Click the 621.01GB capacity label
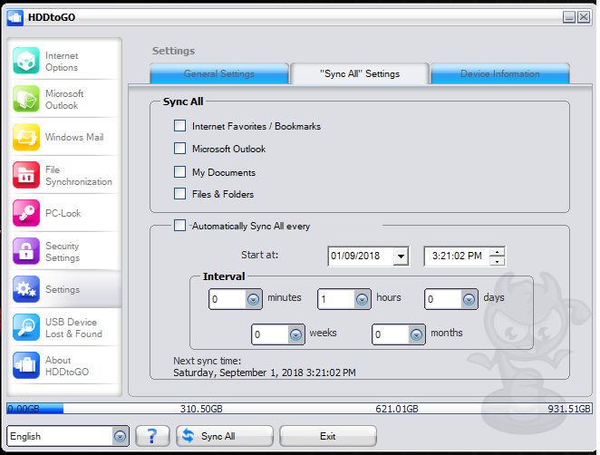The image size is (600, 455). pos(397,409)
